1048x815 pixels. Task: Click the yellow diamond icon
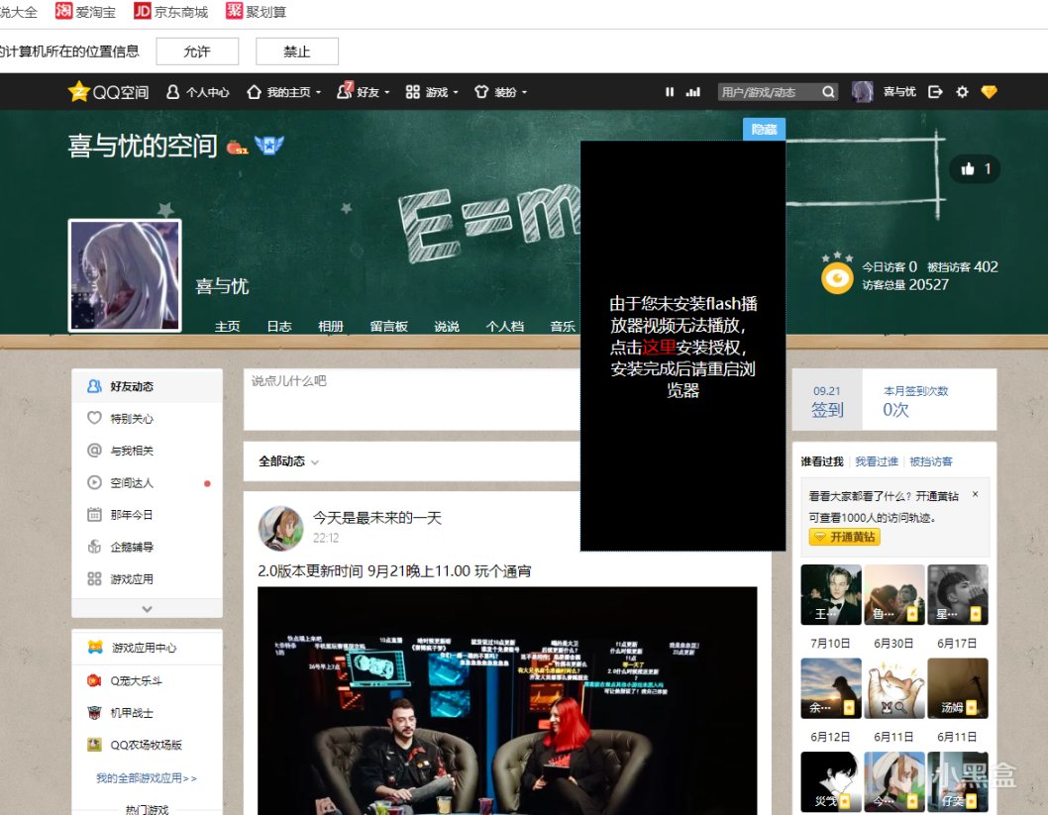(x=990, y=92)
